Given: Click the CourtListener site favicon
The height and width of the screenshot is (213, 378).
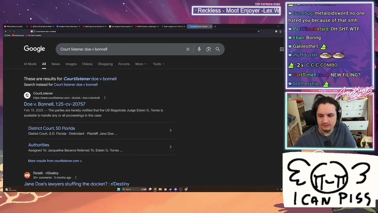Looking at the screenshot, I should tap(27, 95).
